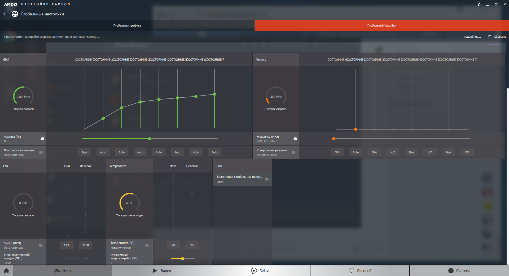Screen dimensions: 509x276
Task: Click GPU state 0 voltage N/A box
Action: [x=85, y=152]
